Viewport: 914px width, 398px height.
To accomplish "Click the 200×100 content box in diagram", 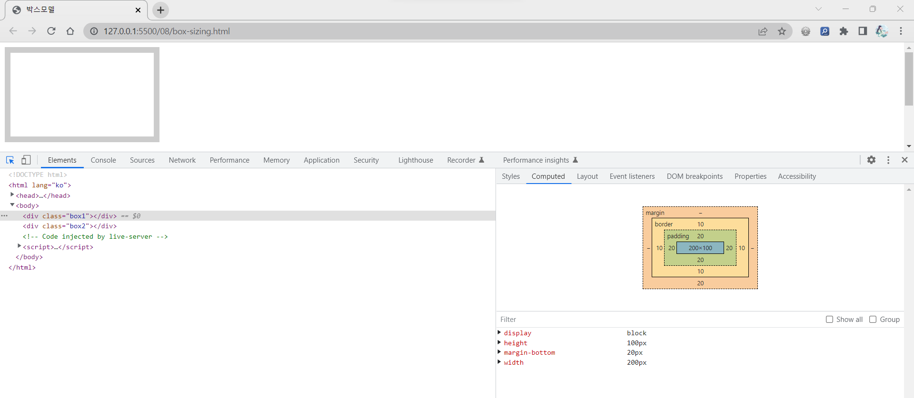I will (700, 248).
